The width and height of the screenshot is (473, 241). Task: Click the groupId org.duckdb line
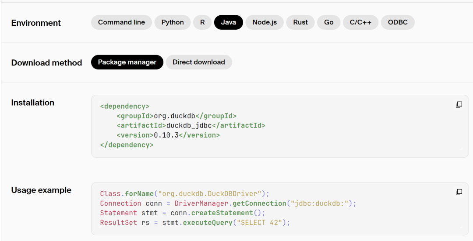tap(176, 116)
